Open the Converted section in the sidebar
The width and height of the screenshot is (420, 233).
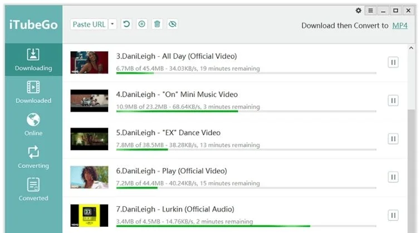[x=33, y=190]
